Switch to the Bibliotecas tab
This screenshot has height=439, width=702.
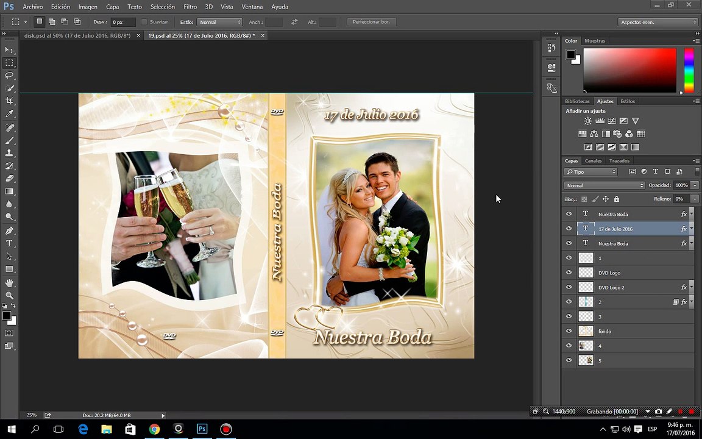tap(577, 101)
